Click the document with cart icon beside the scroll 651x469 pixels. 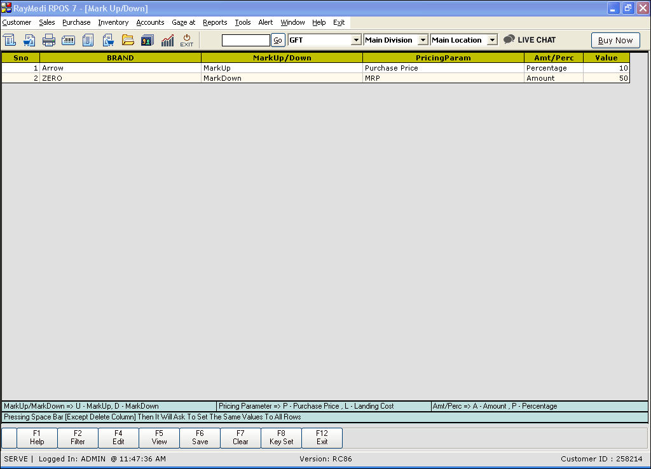point(29,40)
